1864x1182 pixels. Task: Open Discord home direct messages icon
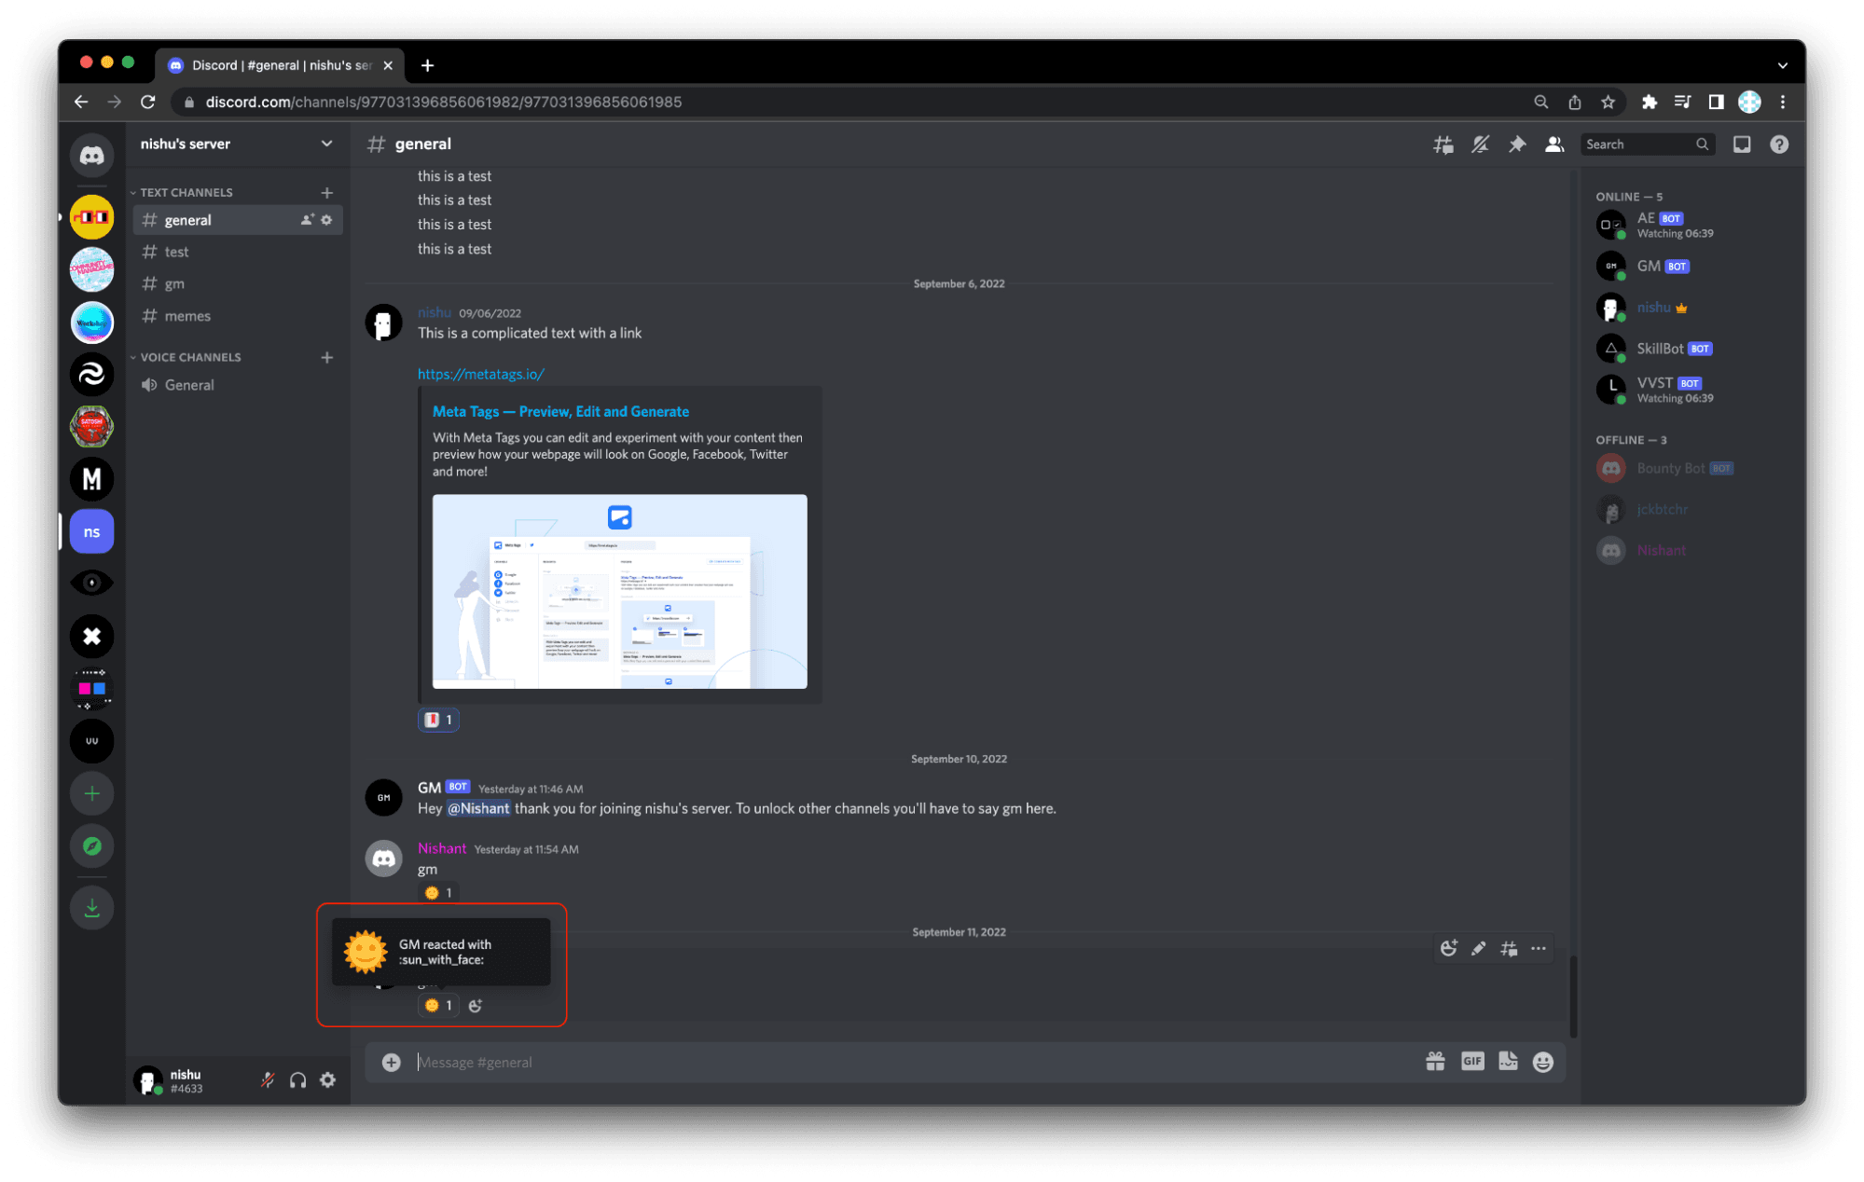click(x=91, y=156)
